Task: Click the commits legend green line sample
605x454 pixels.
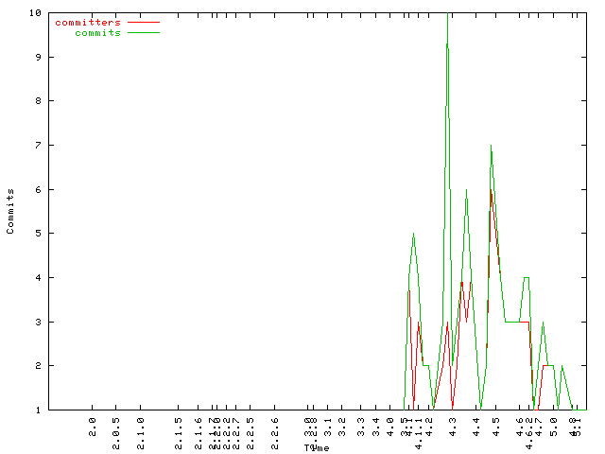Action: click(143, 32)
